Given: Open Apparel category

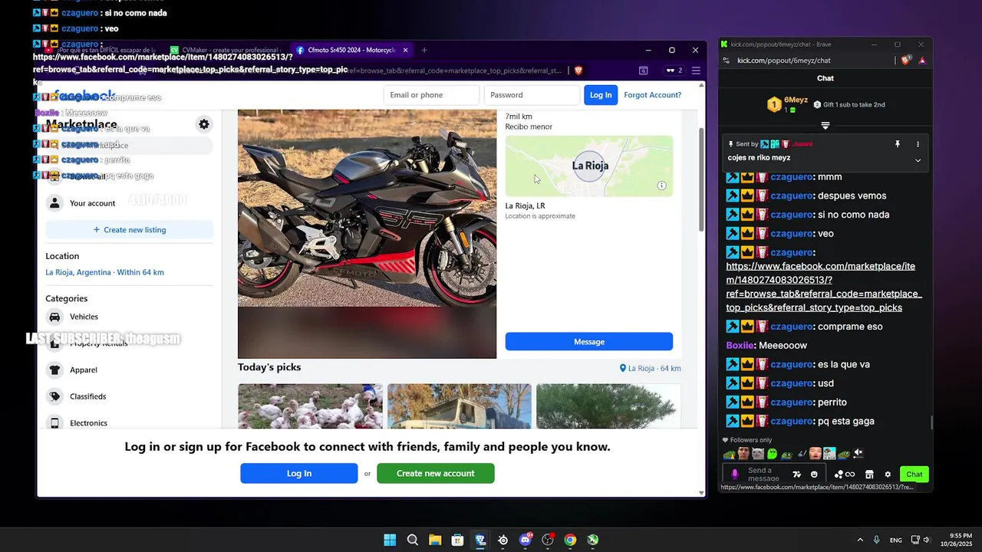Looking at the screenshot, I should pyautogui.click(x=129, y=370).
